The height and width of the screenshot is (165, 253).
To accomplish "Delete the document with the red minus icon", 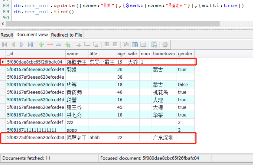I will pos(50,45).
